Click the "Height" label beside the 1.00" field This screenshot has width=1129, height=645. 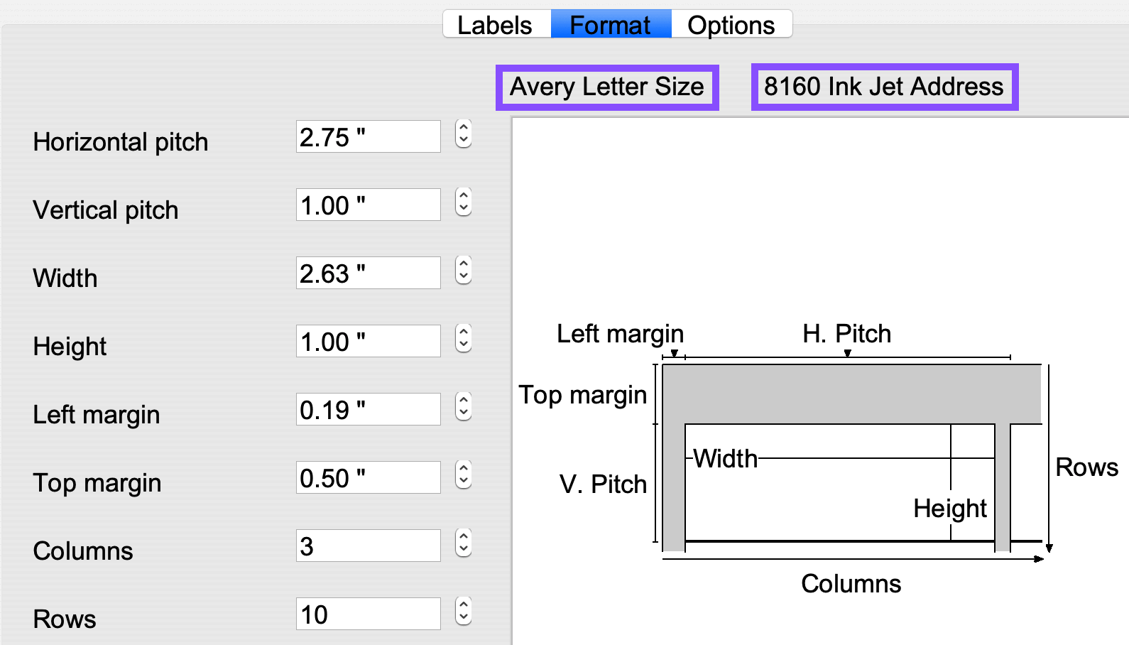pyautogui.click(x=70, y=347)
